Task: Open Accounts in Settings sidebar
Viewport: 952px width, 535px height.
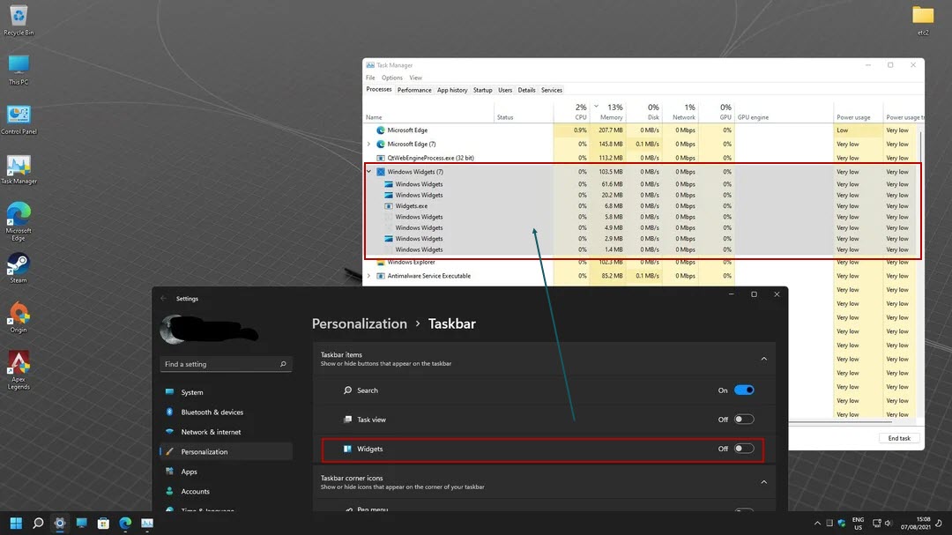Action: tap(226, 491)
